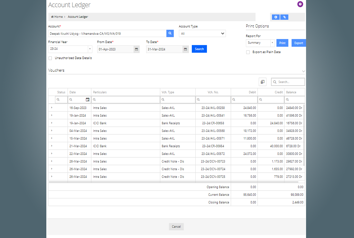Click the Account Ledger breadcrumb
Viewport: 354px width, 238px height.
pos(78,17)
